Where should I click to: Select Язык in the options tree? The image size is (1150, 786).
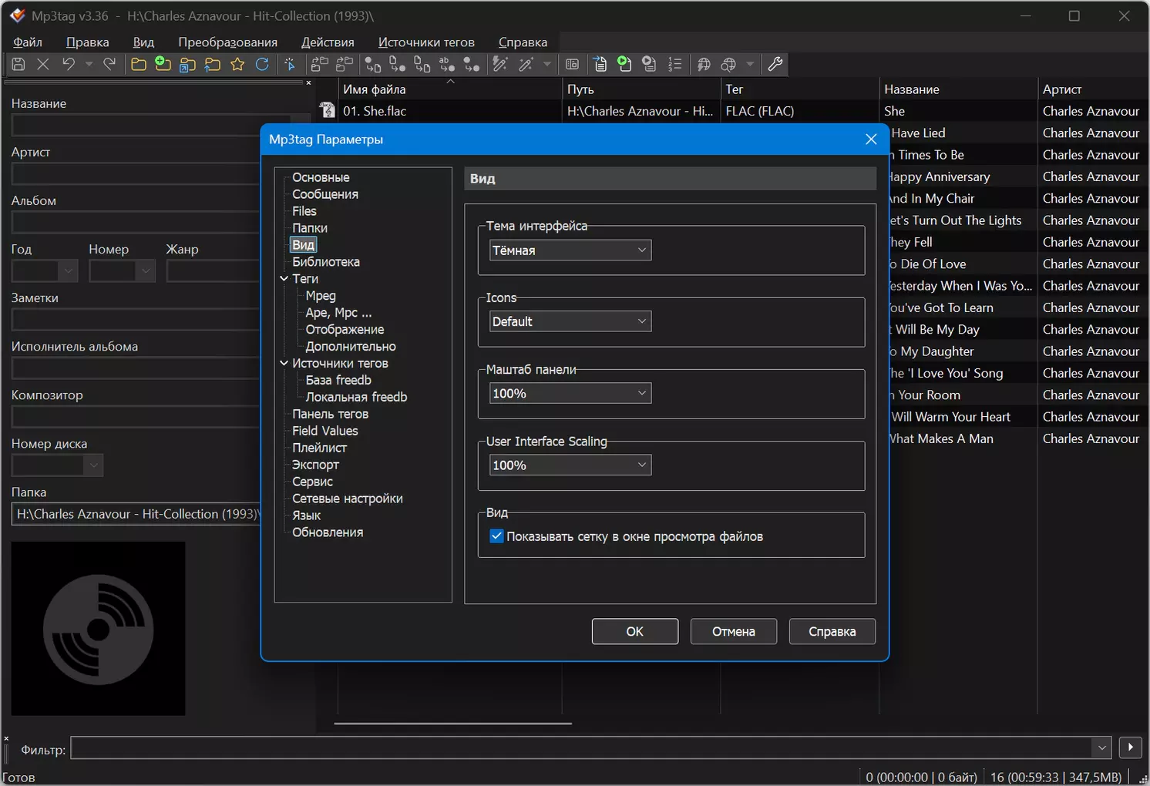(x=306, y=516)
